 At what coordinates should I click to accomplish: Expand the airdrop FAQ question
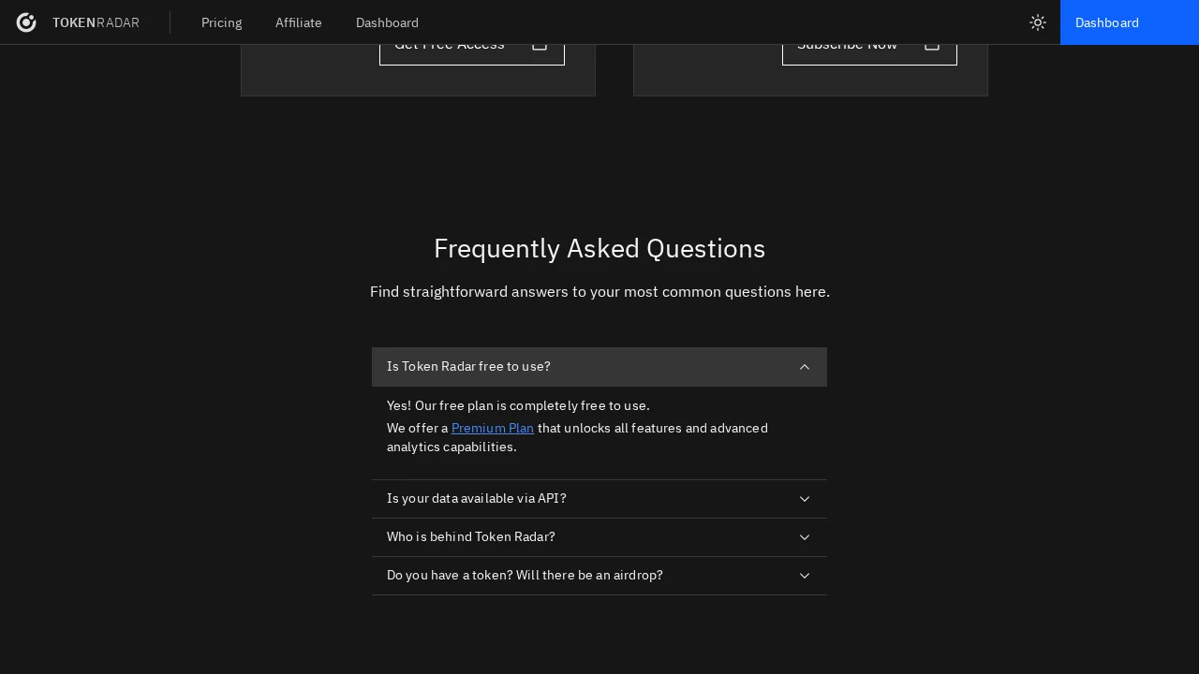pyautogui.click(x=599, y=576)
